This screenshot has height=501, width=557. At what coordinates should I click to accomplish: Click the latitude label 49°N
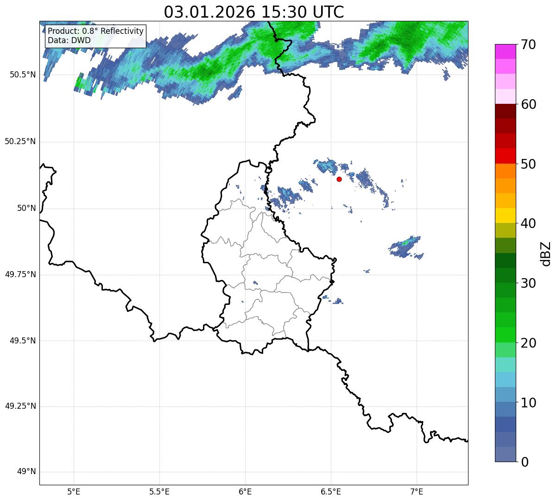(x=26, y=472)
